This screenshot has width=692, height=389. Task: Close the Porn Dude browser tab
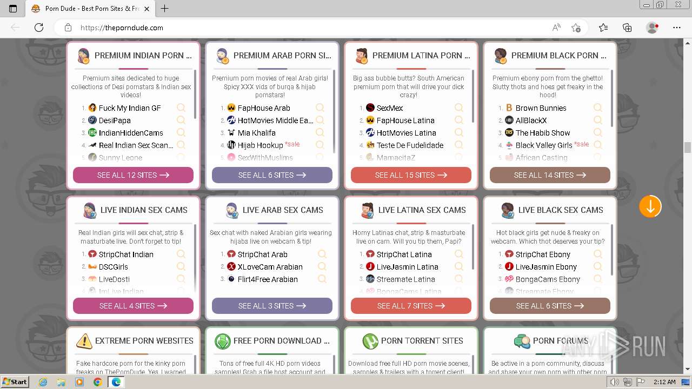tap(147, 9)
